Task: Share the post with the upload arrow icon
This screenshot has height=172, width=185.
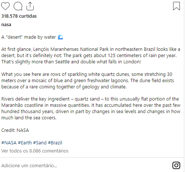Action: [x=30, y=6]
